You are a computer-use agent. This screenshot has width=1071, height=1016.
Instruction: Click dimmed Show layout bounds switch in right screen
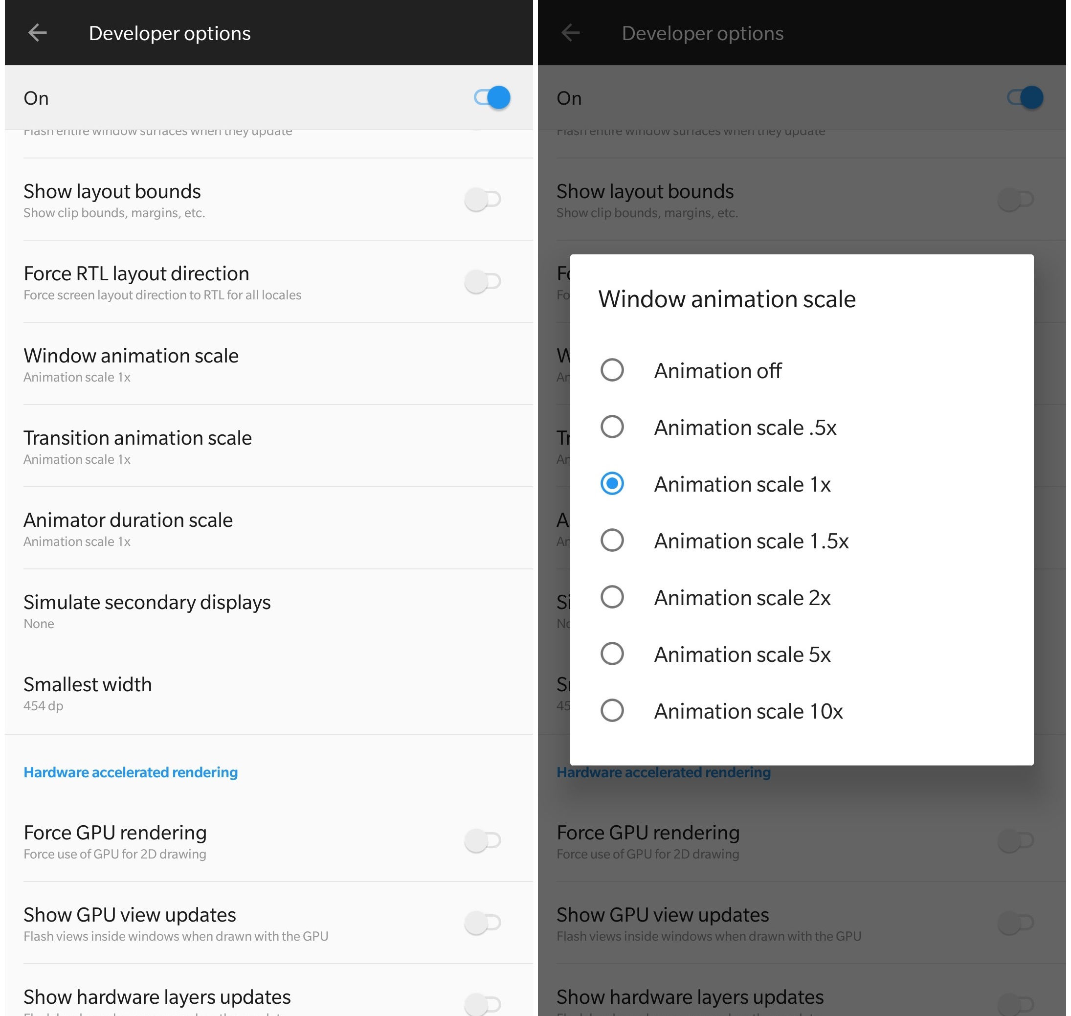pyautogui.click(x=1015, y=199)
